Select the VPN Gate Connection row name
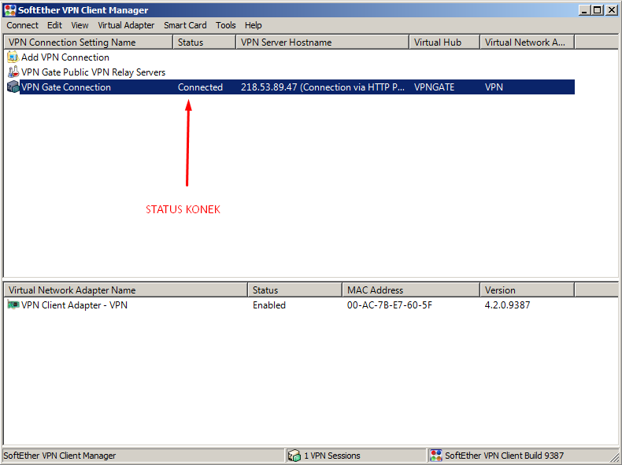The image size is (622, 465). (66, 87)
